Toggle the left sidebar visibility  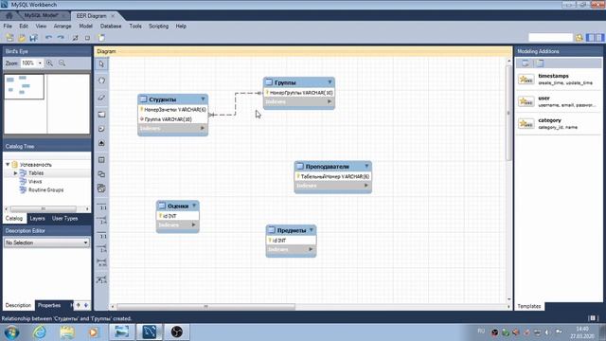[x=591, y=38]
